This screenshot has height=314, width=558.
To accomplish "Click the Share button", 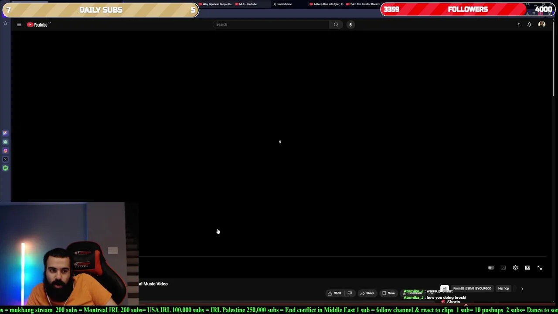I will (x=367, y=293).
